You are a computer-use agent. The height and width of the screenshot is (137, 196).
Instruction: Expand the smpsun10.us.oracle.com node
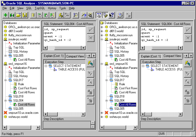point(102,113)
